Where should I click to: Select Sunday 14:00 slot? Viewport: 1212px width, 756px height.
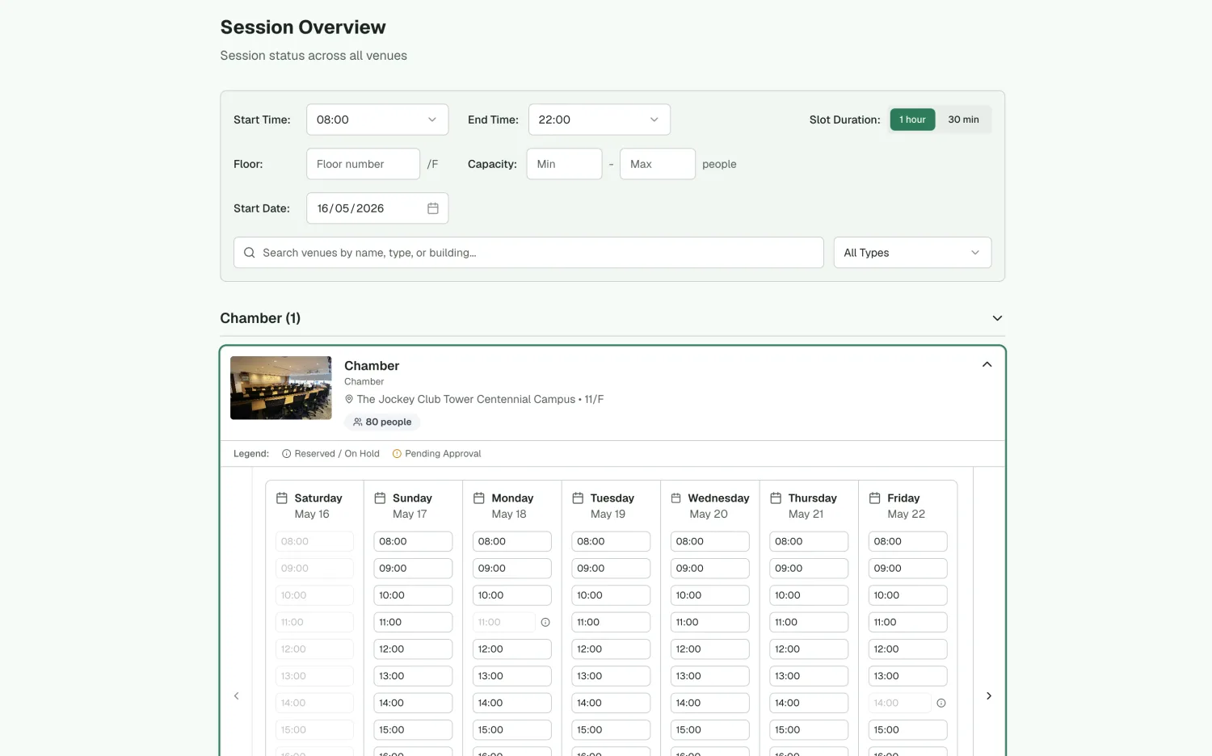(x=413, y=703)
